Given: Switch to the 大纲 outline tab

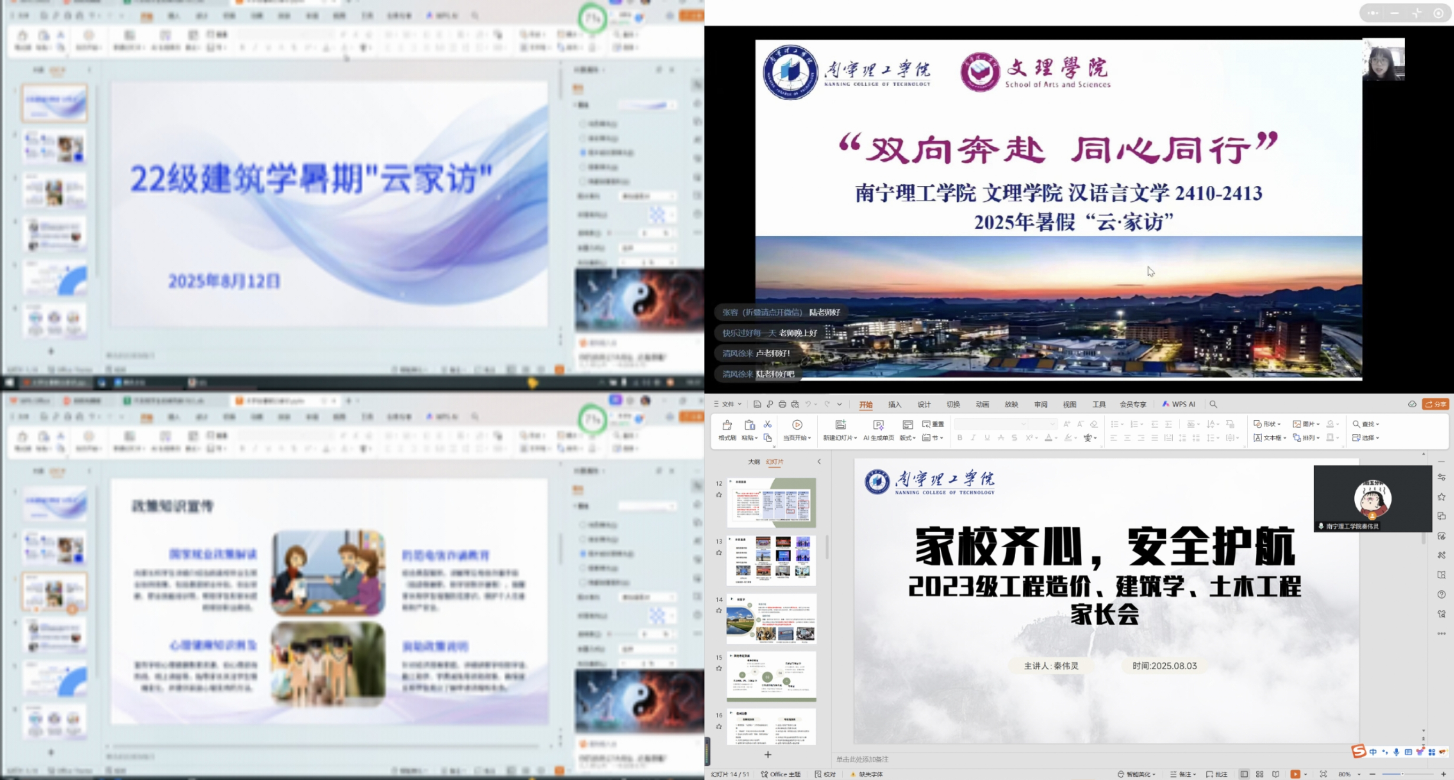Looking at the screenshot, I should [x=753, y=461].
